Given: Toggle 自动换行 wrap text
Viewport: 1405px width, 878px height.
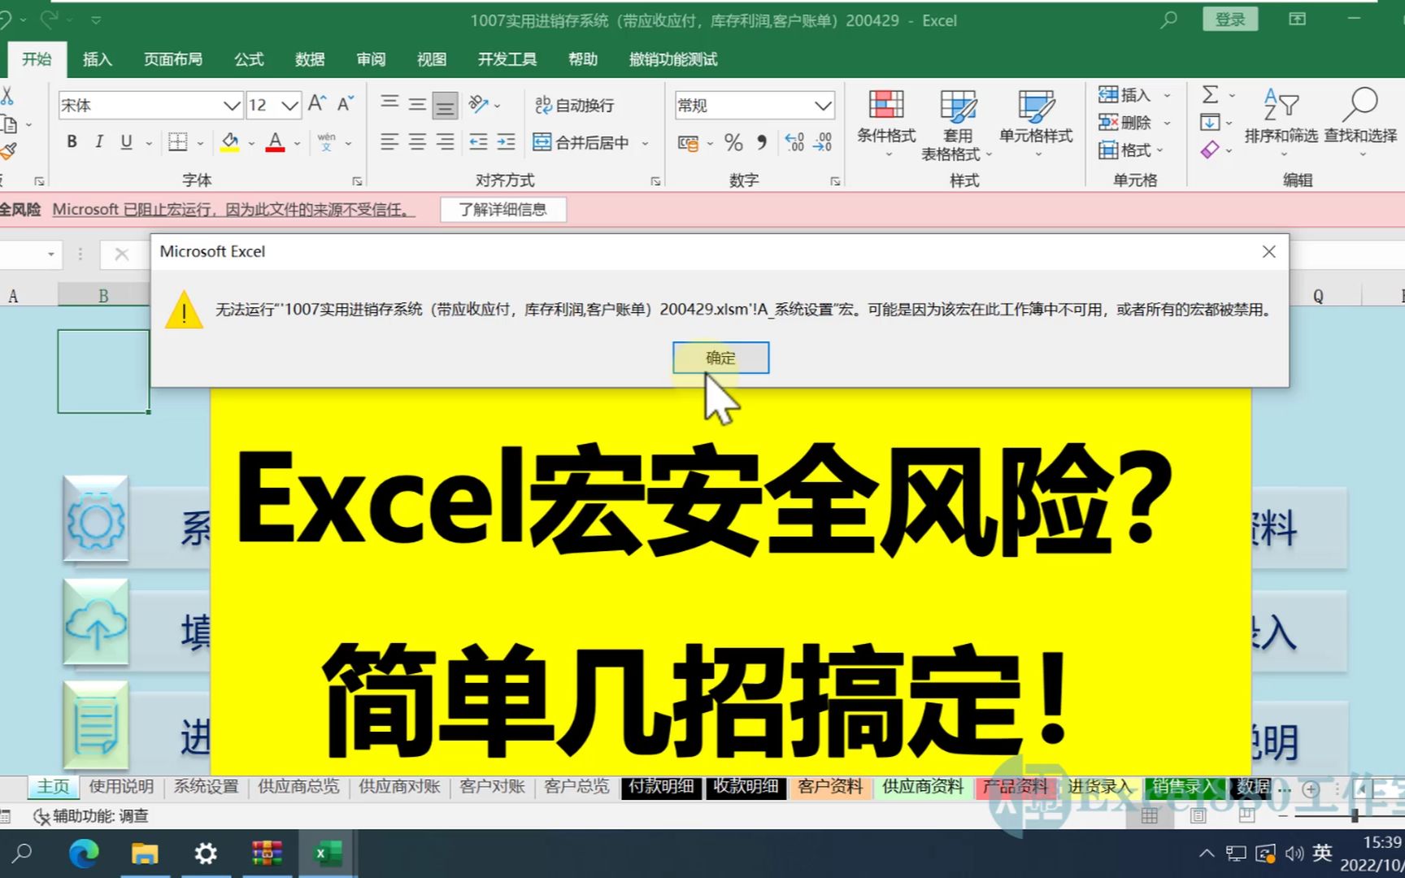Looking at the screenshot, I should [574, 105].
